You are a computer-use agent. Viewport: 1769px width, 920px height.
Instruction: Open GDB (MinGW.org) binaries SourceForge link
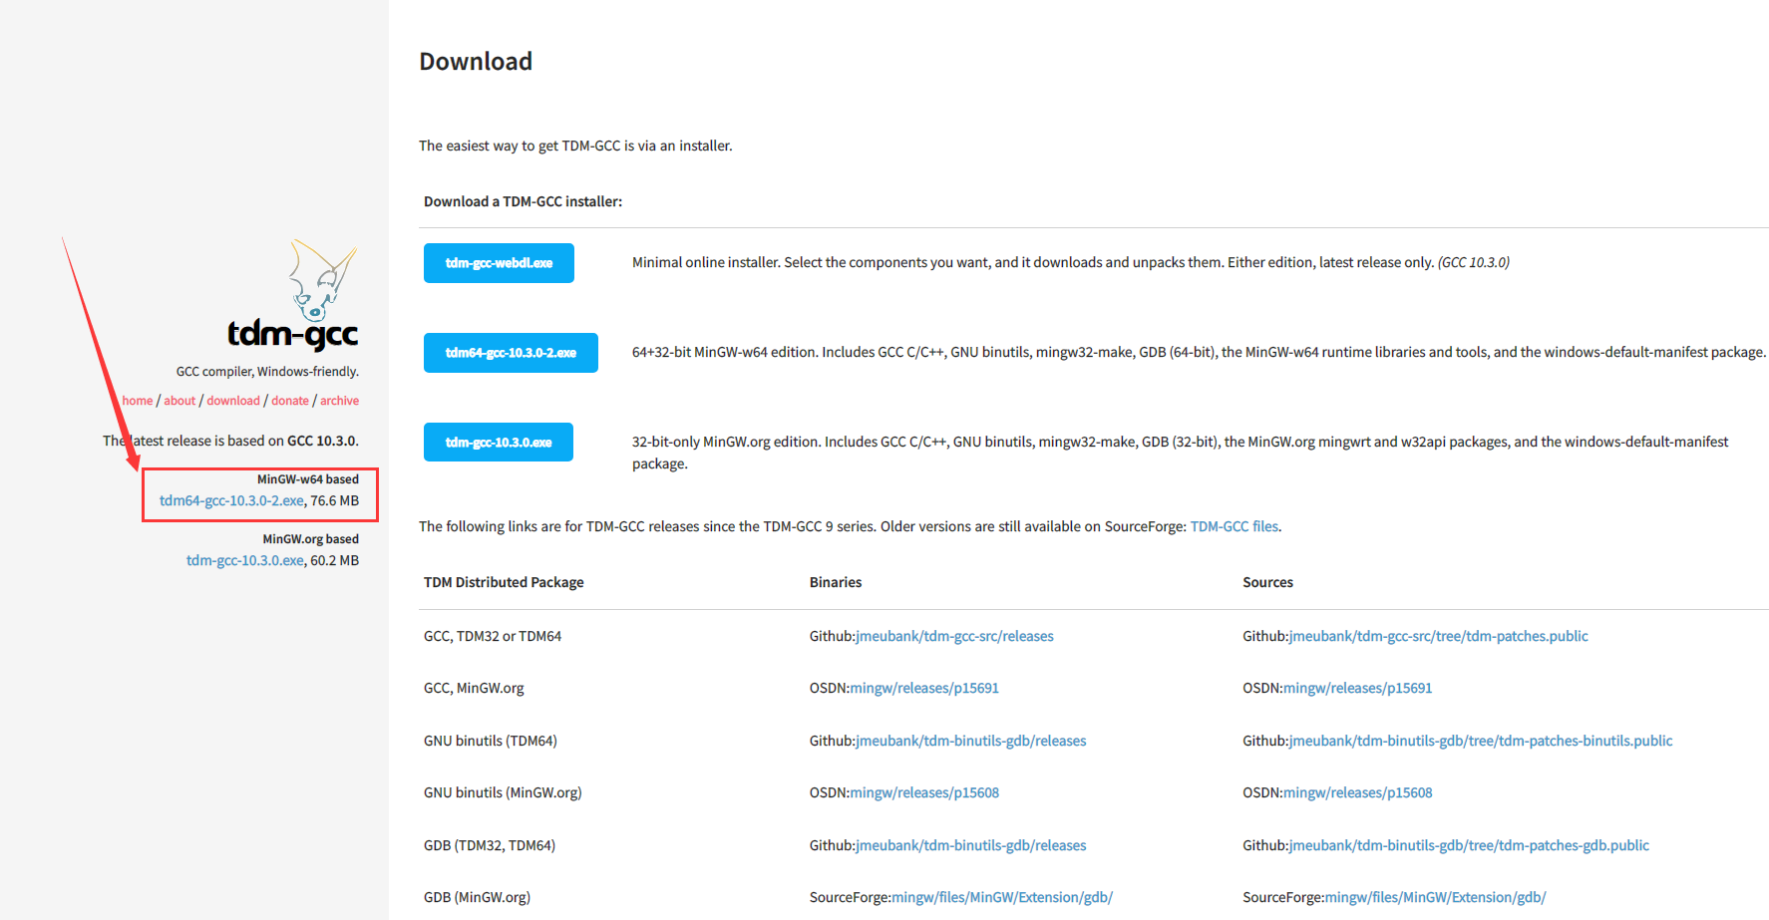(x=1002, y=897)
